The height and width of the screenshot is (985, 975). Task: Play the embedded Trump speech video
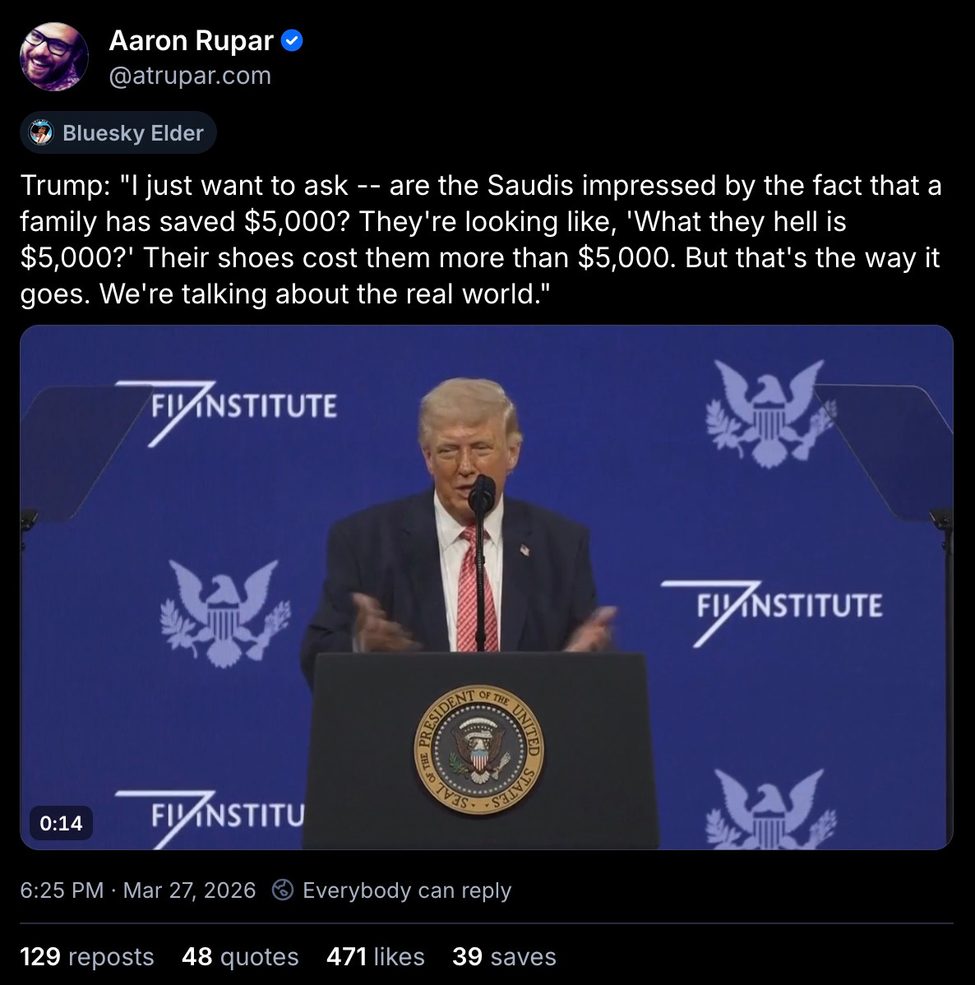pos(487,587)
